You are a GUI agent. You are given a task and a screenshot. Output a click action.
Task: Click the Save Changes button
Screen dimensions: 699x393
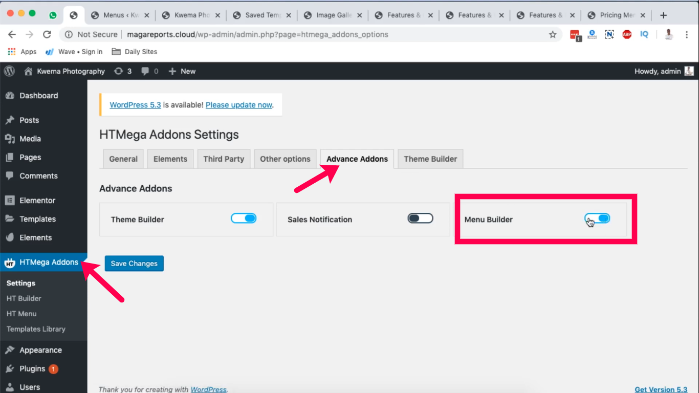point(134,264)
